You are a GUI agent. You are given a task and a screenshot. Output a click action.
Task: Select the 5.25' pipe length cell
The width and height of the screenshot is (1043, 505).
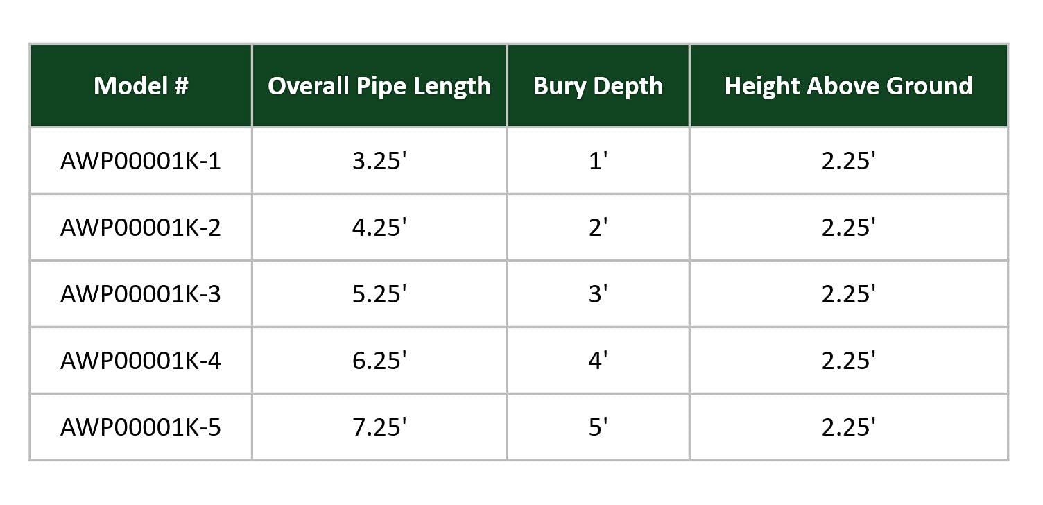point(379,294)
